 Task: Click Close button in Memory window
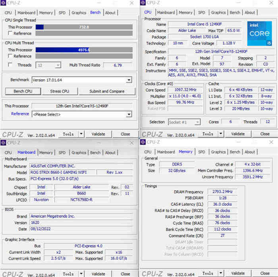pos(265,273)
